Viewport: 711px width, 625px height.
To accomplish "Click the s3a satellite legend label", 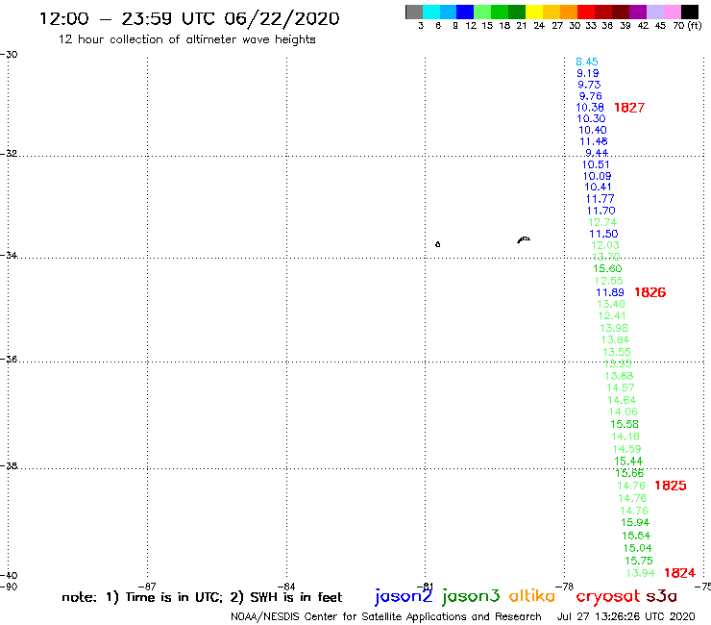I will (661, 596).
